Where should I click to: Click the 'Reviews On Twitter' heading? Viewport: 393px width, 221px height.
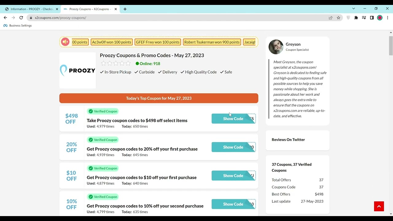(x=288, y=140)
